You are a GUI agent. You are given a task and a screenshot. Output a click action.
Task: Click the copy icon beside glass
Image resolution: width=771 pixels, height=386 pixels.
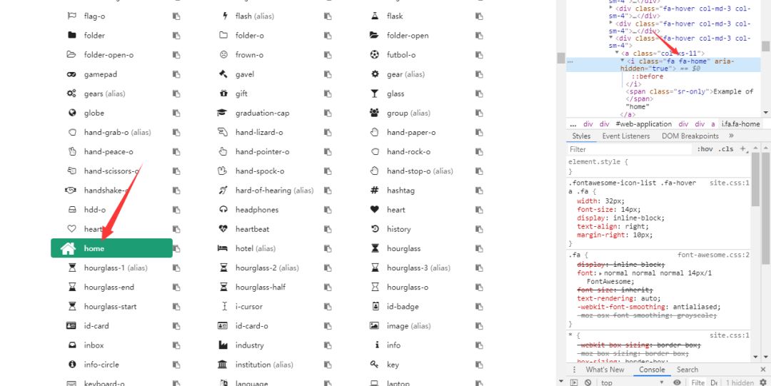[479, 93]
